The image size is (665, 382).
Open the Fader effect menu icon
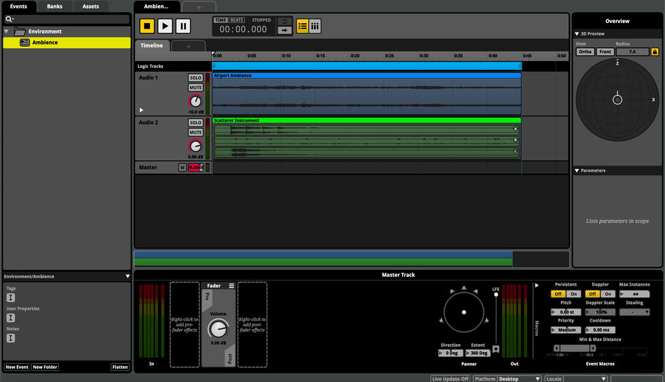(x=231, y=286)
